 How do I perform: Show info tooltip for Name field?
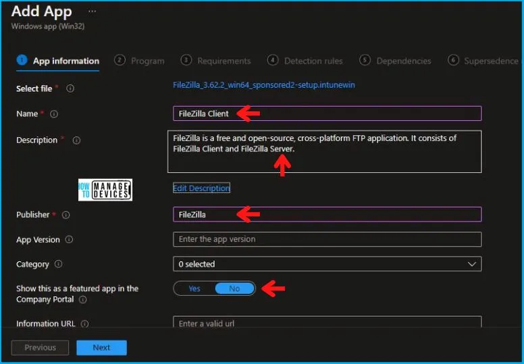coord(54,114)
